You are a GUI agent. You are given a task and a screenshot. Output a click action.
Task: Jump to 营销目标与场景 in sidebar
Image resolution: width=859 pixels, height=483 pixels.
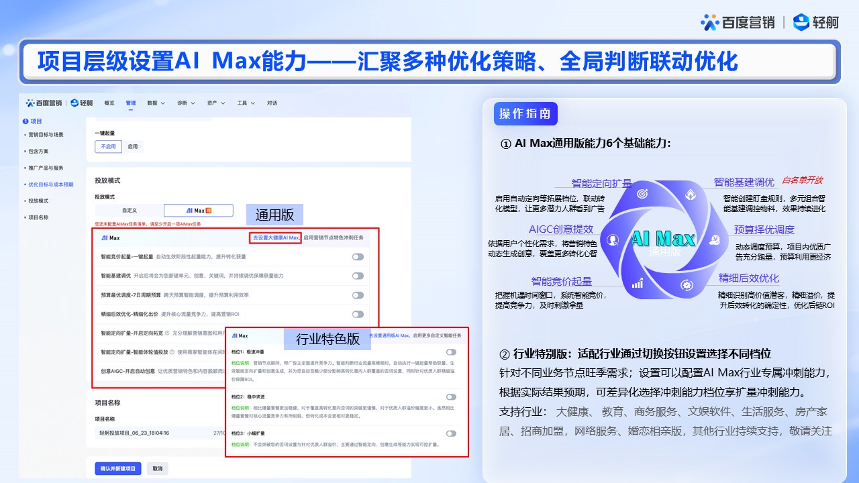[46, 135]
